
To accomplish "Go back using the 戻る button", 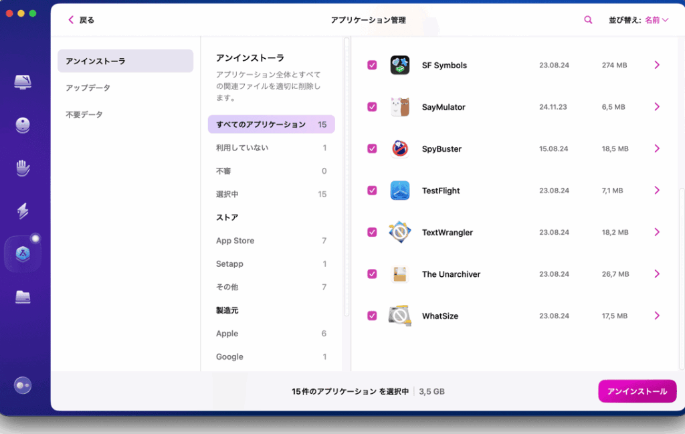I will [x=81, y=20].
